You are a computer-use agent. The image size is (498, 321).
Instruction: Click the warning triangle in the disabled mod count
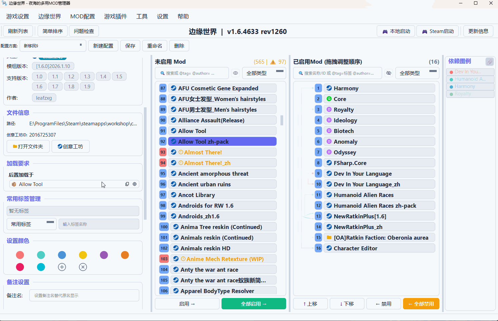click(x=273, y=62)
